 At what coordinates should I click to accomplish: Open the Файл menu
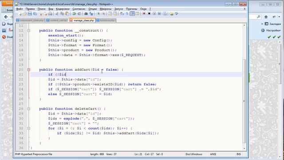click(19, 9)
